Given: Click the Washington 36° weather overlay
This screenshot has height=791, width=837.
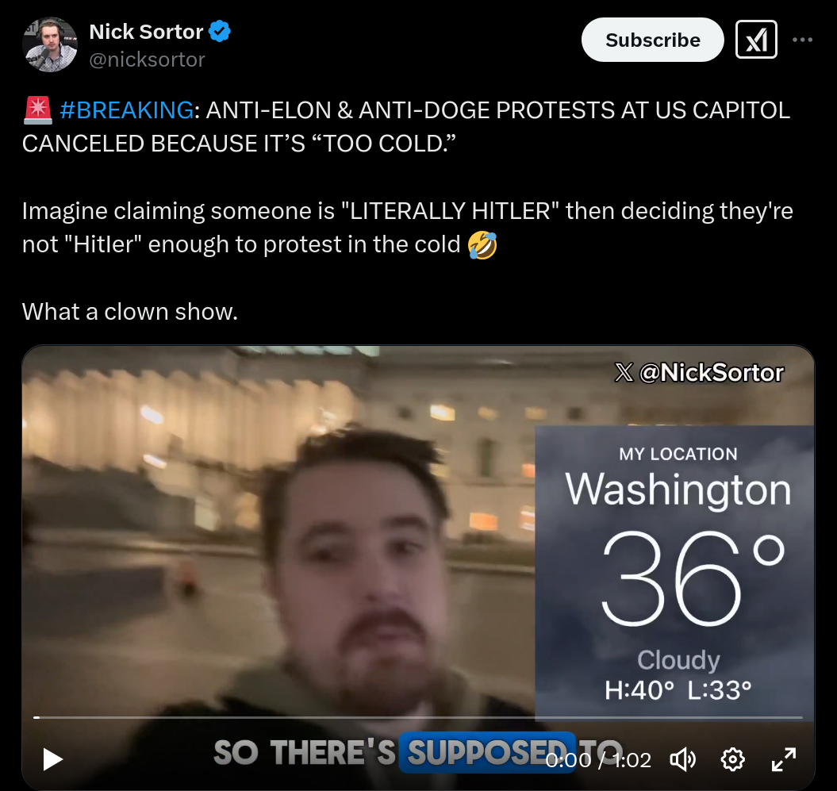Looking at the screenshot, I should pyautogui.click(x=674, y=572).
